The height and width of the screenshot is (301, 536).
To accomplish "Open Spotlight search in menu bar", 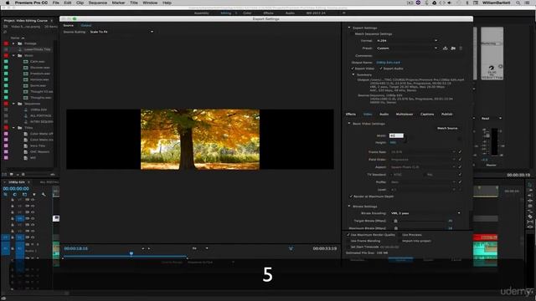I will (x=518, y=3).
